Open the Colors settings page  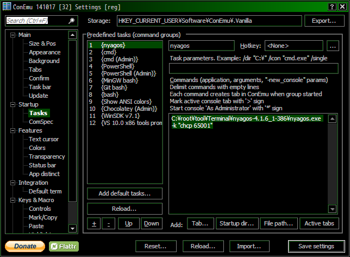point(37,148)
